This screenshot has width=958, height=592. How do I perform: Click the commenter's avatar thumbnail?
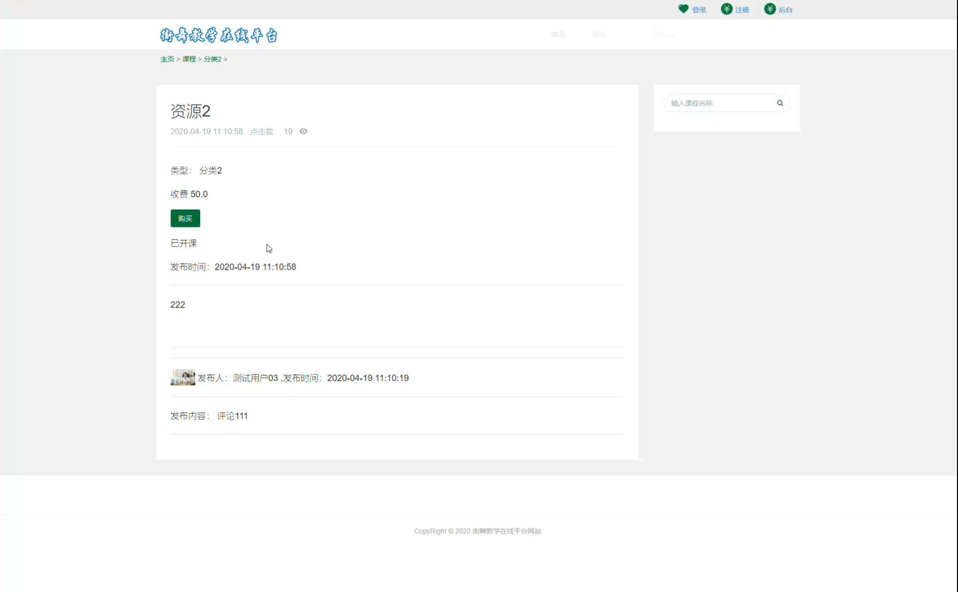182,377
